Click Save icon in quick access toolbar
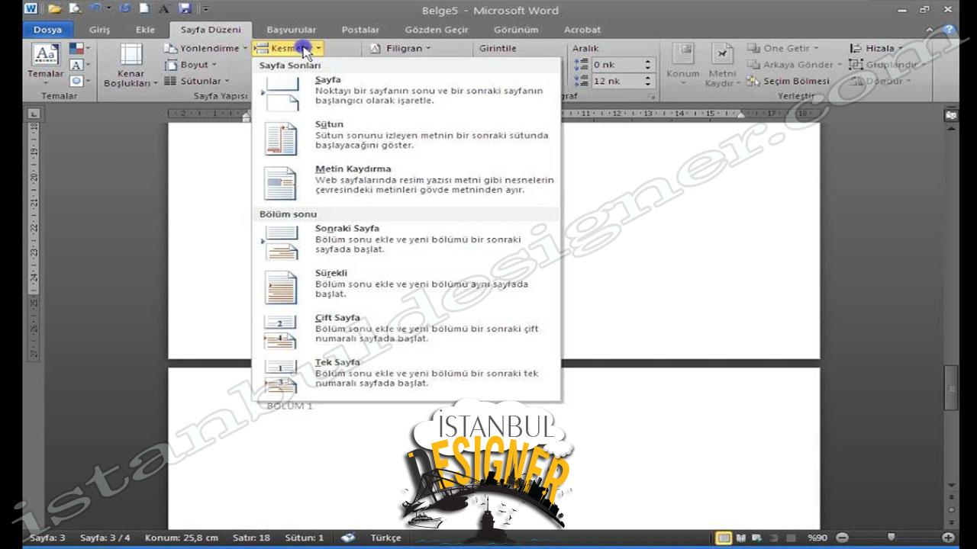Screen dimensions: 977x549 185,9
